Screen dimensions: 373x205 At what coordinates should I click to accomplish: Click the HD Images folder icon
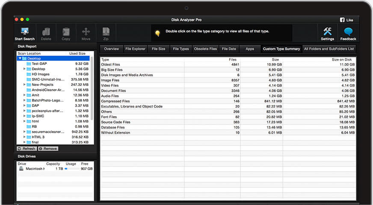pyautogui.click(x=29, y=74)
